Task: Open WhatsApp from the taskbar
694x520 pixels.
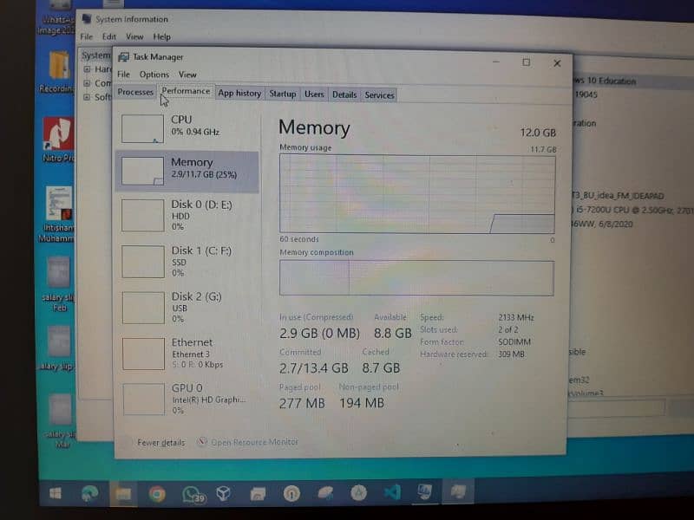Action: (x=193, y=493)
